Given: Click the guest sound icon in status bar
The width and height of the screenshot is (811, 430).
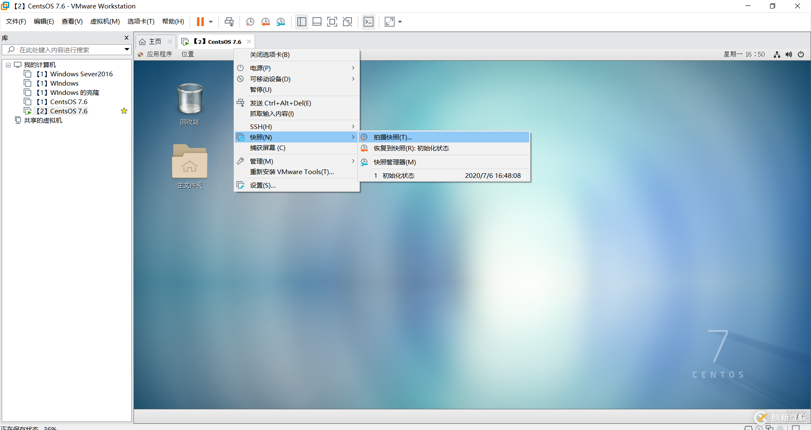Looking at the screenshot, I should coord(789,54).
